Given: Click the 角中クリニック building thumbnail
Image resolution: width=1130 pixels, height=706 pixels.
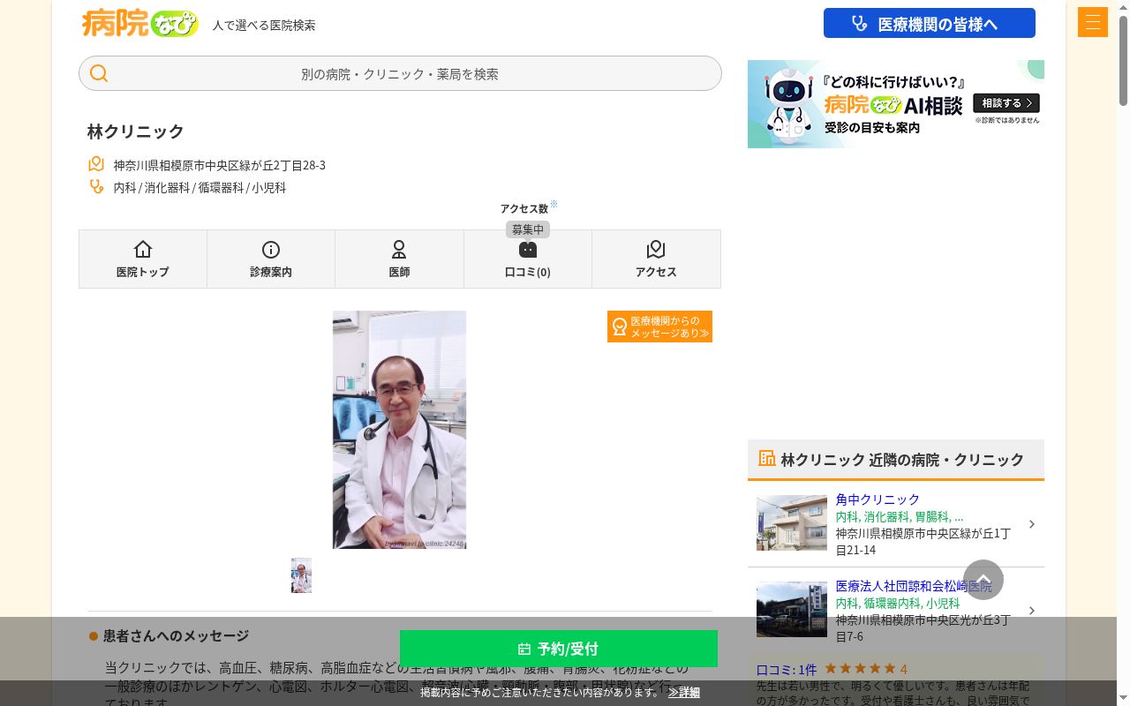Looking at the screenshot, I should [x=792, y=522].
